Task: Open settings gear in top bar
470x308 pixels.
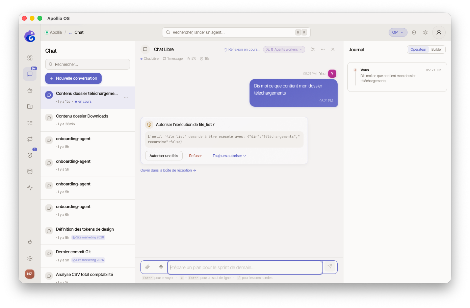Action: coord(425,32)
